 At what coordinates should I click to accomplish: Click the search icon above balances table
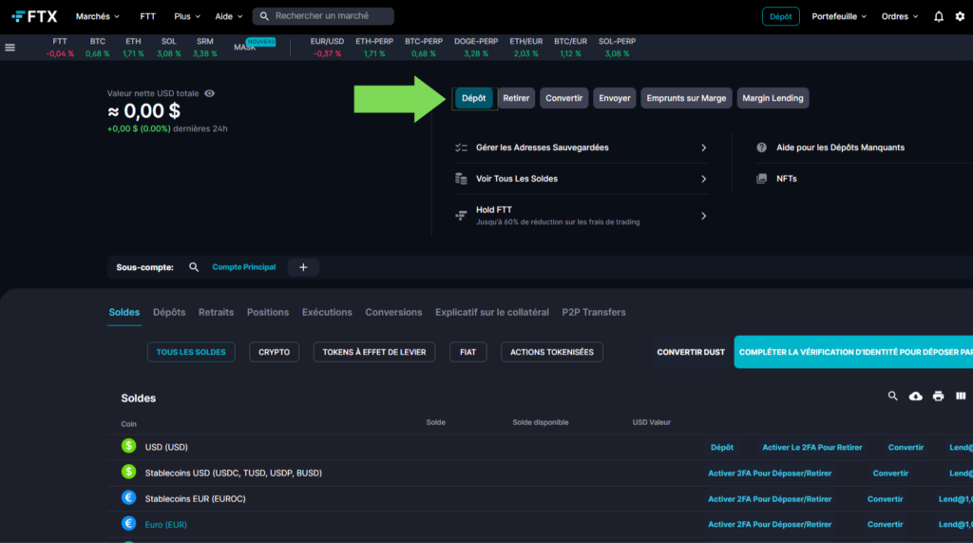[892, 396]
